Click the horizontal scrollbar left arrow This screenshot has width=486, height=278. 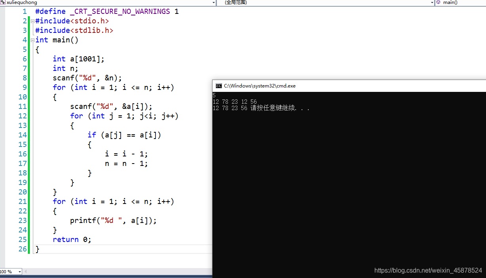(x=26, y=272)
